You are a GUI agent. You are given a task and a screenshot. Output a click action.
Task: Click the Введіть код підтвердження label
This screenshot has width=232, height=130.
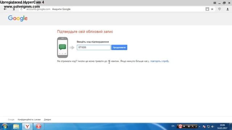tap(93, 42)
